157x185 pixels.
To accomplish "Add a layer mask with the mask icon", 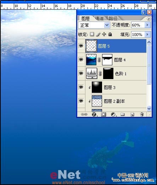I will 103,114.
